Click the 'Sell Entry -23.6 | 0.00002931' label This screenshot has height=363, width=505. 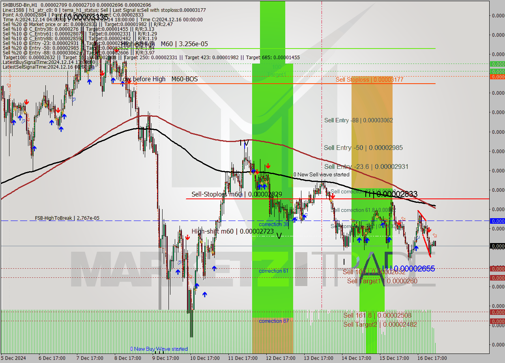click(367, 167)
